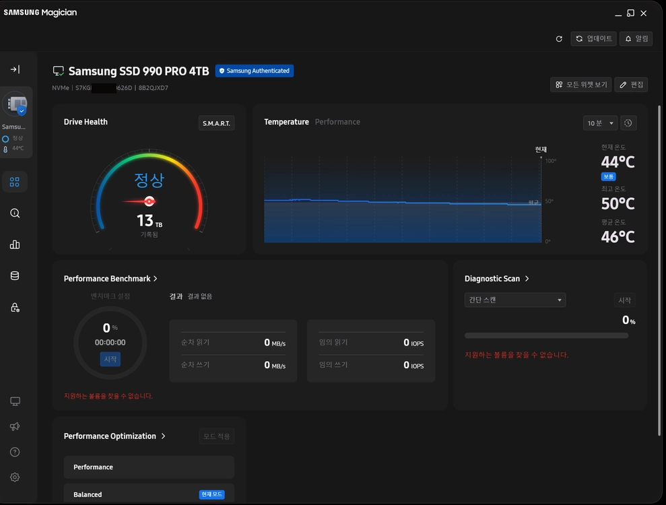Click the 현재 모드 badge on Balanced
666x505 pixels.
click(211, 494)
